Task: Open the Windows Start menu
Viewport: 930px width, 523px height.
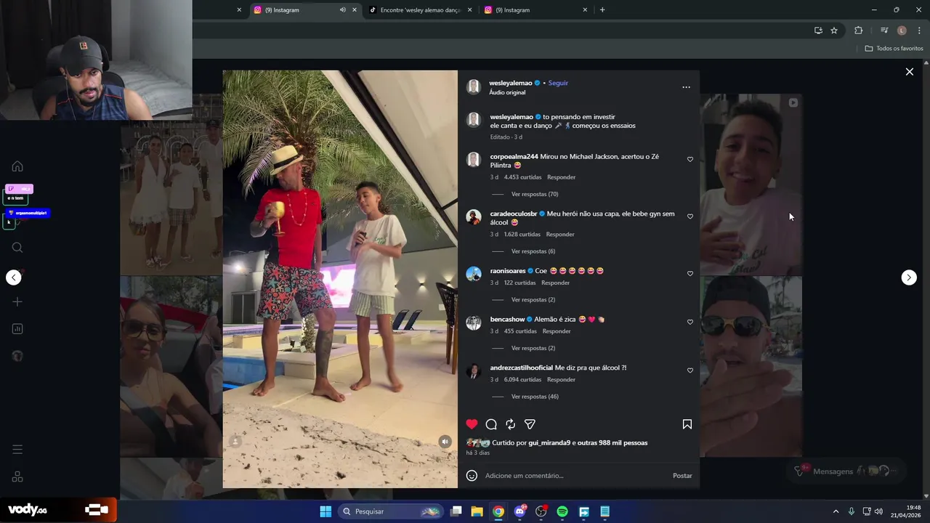Action: click(325, 511)
